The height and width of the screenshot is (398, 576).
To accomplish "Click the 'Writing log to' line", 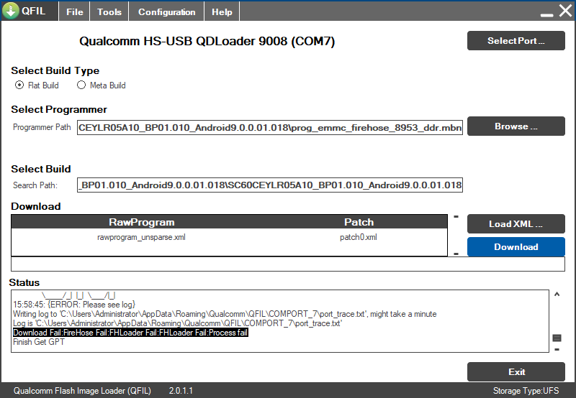I will (225, 314).
